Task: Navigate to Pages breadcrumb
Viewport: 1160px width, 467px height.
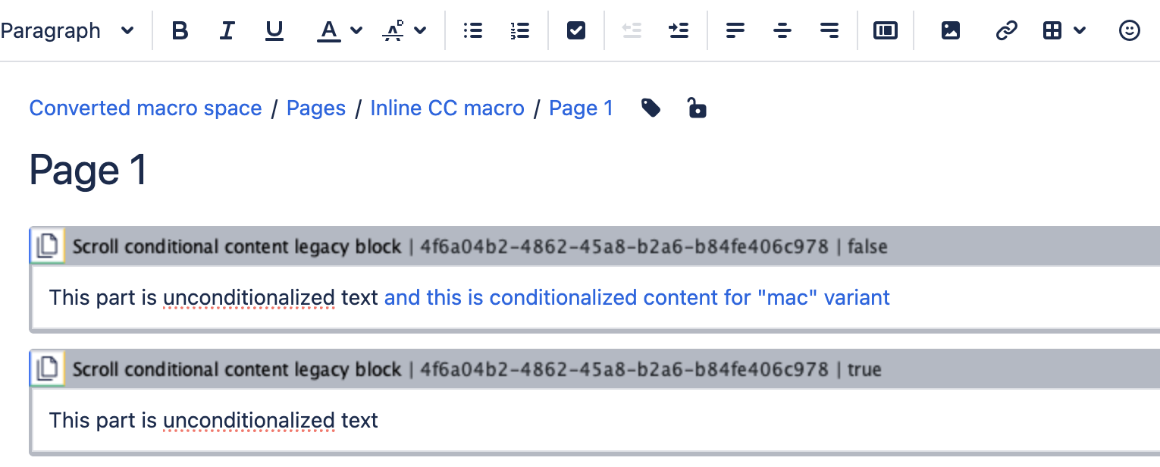Action: click(x=316, y=108)
